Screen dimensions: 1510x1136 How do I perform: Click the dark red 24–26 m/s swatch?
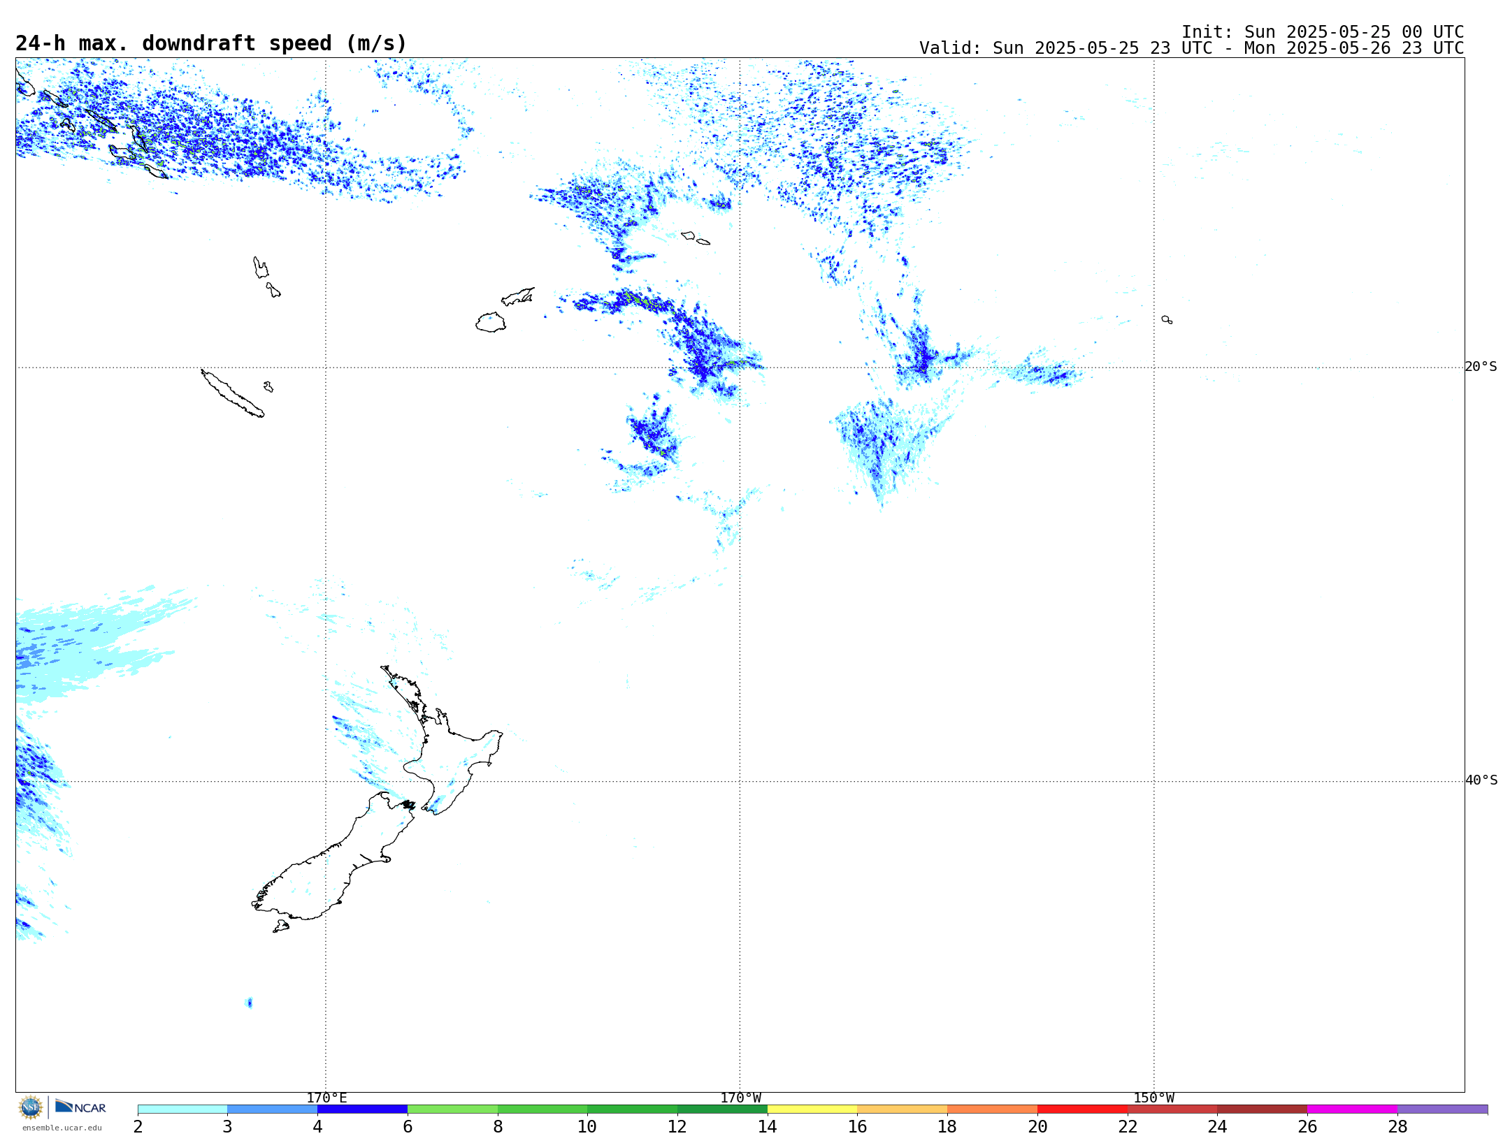1263,1109
